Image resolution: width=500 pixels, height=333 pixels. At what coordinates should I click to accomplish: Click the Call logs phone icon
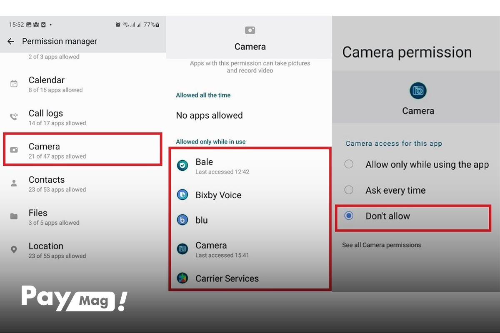tap(14, 117)
